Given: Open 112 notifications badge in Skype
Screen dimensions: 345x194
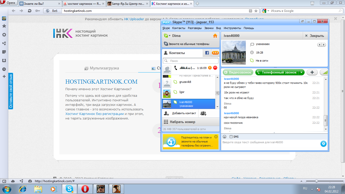Looking at the screenshot, I should tap(215, 53).
